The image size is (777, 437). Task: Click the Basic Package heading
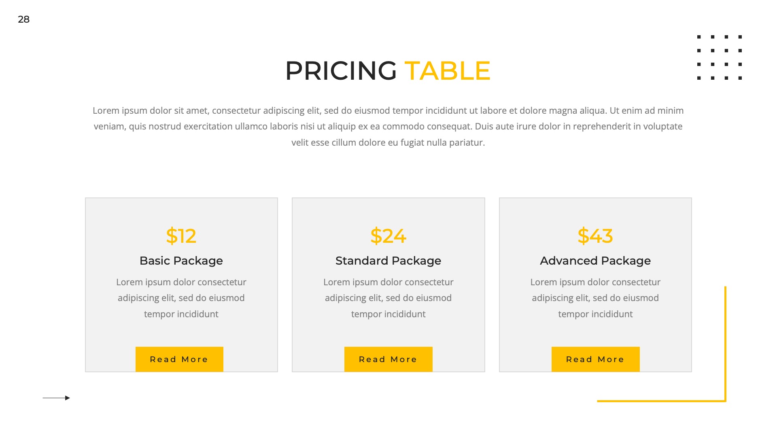point(181,261)
